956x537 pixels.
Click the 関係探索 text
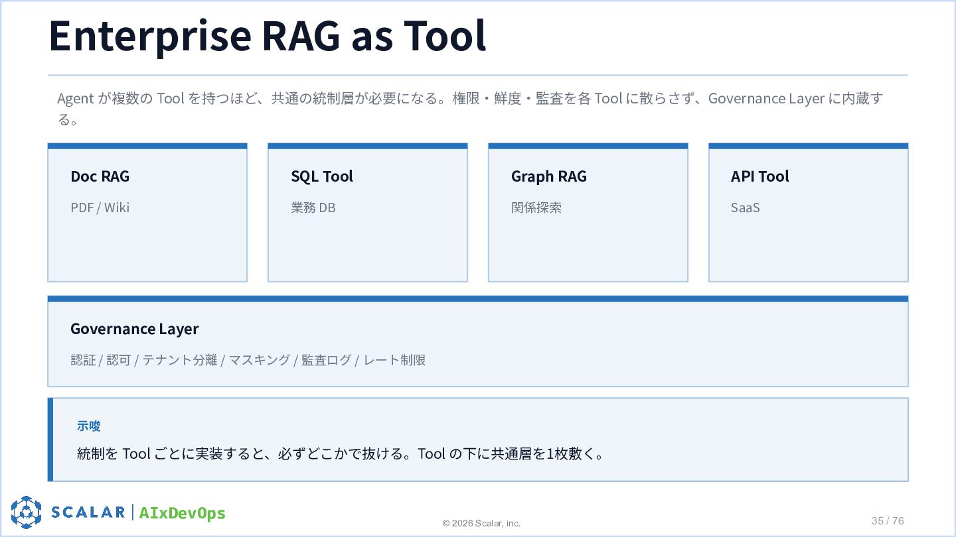536,208
